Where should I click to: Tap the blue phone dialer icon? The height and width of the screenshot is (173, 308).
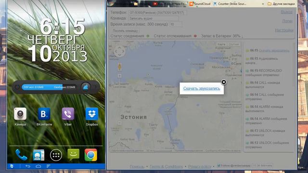(21, 155)
